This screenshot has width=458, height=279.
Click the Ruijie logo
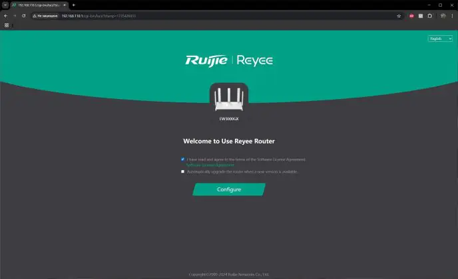click(206, 60)
